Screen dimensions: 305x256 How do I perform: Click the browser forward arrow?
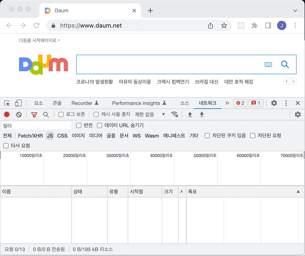click(23, 25)
